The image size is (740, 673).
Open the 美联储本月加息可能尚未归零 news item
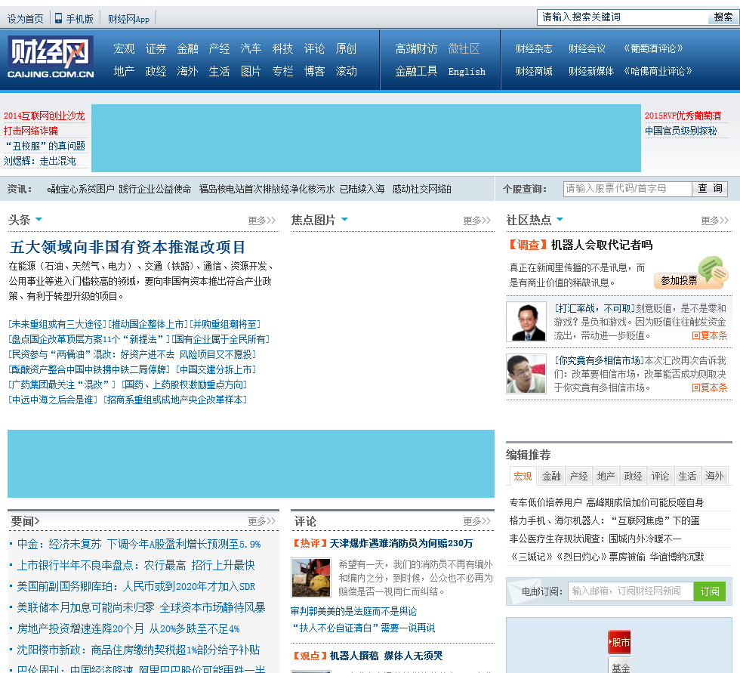coord(141,607)
